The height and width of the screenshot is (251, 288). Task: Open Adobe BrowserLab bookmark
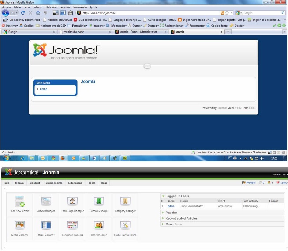coord(58,20)
